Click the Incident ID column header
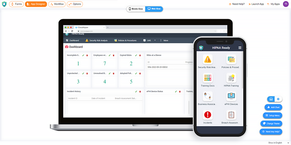Image resolution: width=291 pixels, height=145 pixels. pyautogui.click(x=72, y=98)
